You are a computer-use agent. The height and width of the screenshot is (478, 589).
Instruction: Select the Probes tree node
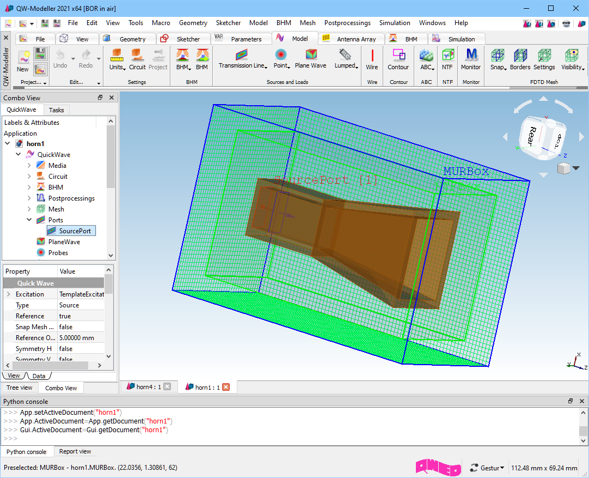click(x=58, y=253)
